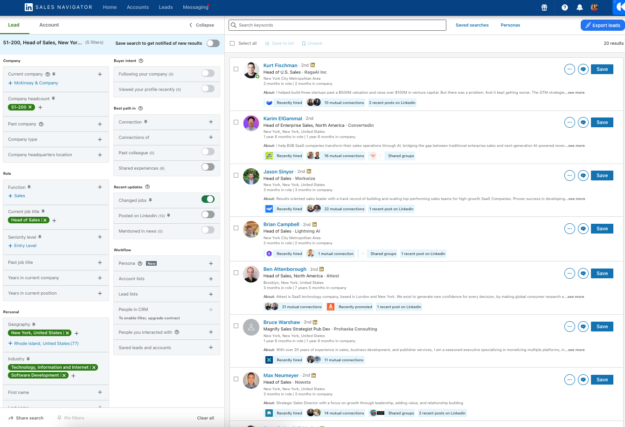Open Ben Attenborough's profile name link
This screenshot has height=427, width=625.
285,269
